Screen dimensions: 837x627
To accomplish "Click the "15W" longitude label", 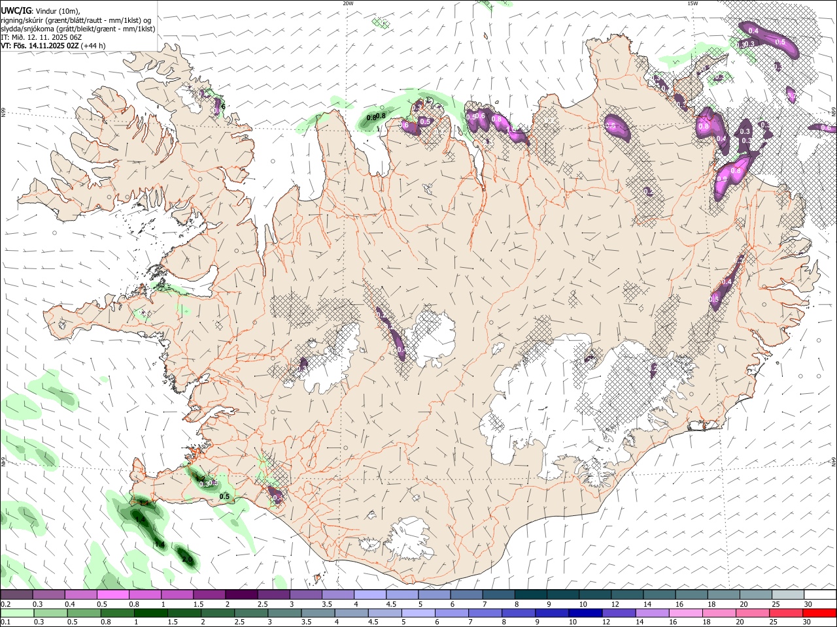I will (692, 3).
